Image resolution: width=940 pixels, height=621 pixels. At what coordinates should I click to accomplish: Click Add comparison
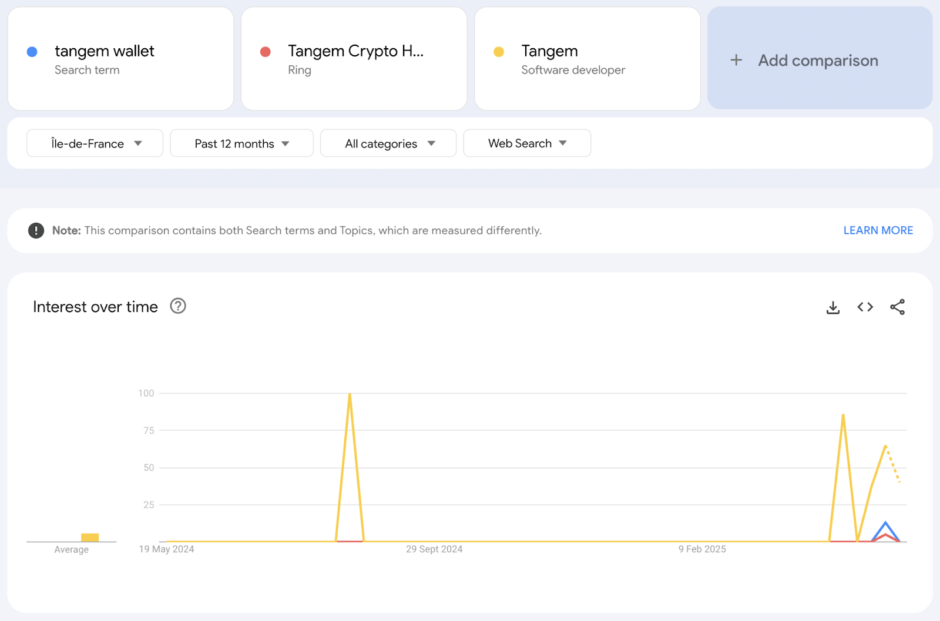tap(820, 58)
